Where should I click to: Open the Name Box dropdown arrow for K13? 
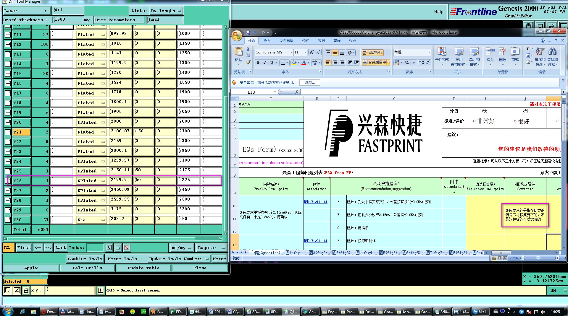pos(275,92)
